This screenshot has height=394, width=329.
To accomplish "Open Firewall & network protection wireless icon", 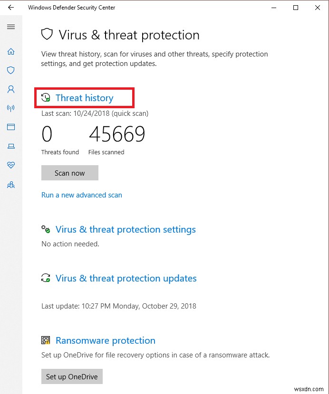I will 11,108.
